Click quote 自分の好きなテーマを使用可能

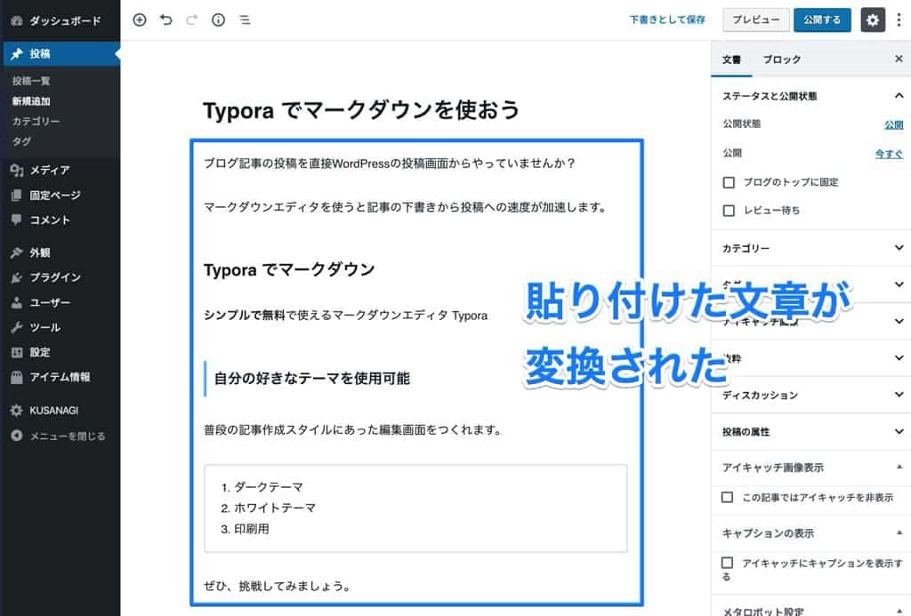[312, 379]
